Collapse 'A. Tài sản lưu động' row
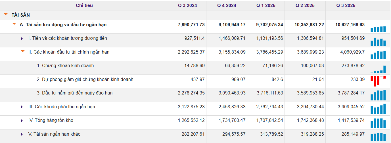Image resolution: width=391 pixels, height=143 pixels. (14, 24)
